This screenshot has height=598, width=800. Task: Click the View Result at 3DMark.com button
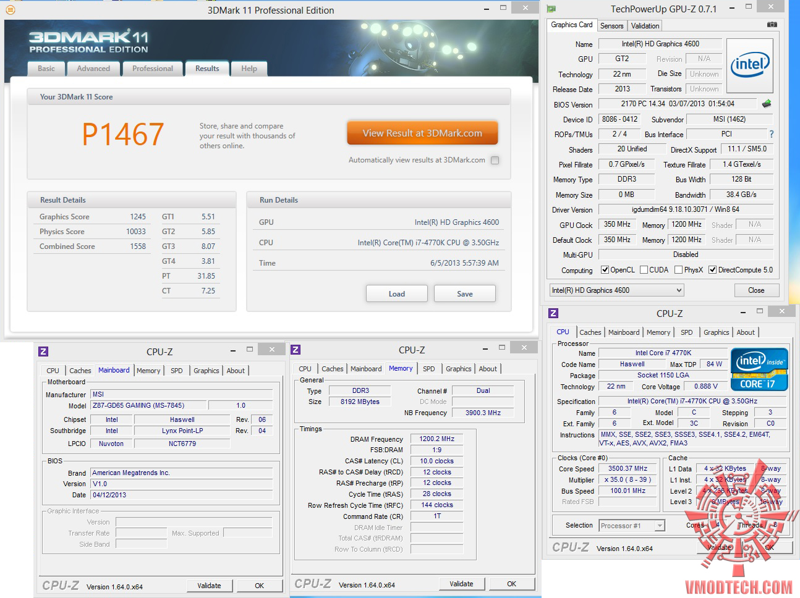[422, 133]
